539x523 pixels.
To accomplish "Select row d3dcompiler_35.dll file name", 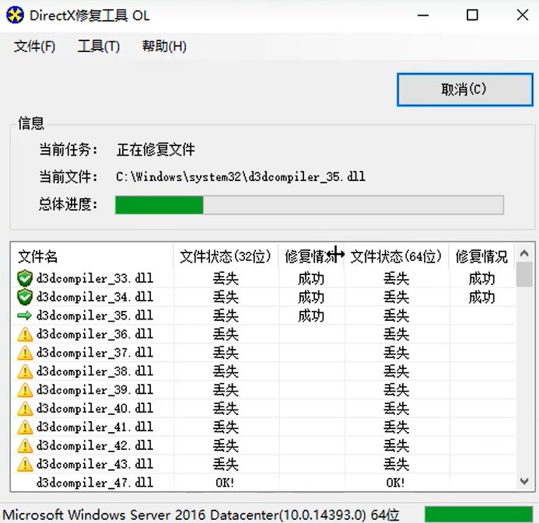I will 95,316.
